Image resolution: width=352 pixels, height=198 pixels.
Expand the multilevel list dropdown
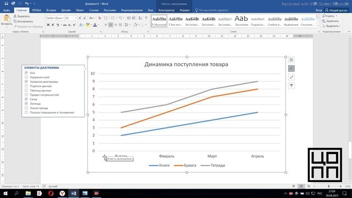[x=124, y=18]
